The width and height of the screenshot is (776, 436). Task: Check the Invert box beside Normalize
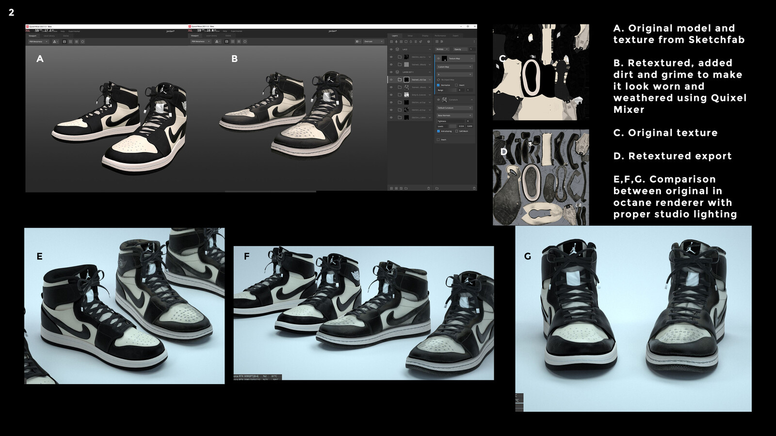tap(456, 85)
